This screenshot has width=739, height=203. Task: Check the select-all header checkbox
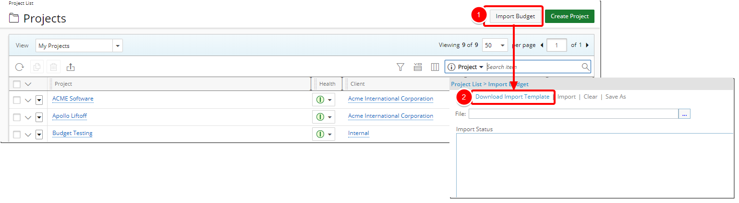tap(17, 84)
